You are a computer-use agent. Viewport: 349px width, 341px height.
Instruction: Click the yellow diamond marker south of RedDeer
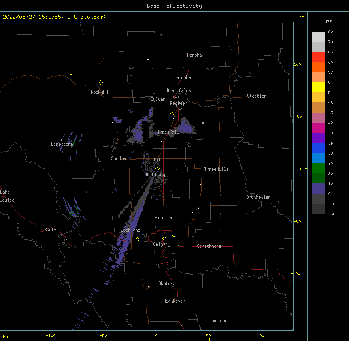click(x=172, y=114)
